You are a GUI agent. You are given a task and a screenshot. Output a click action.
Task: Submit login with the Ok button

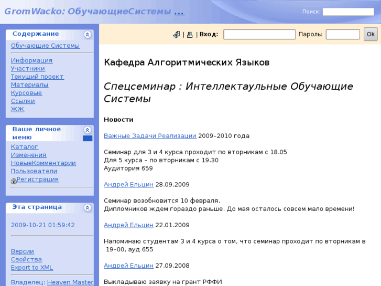371,34
